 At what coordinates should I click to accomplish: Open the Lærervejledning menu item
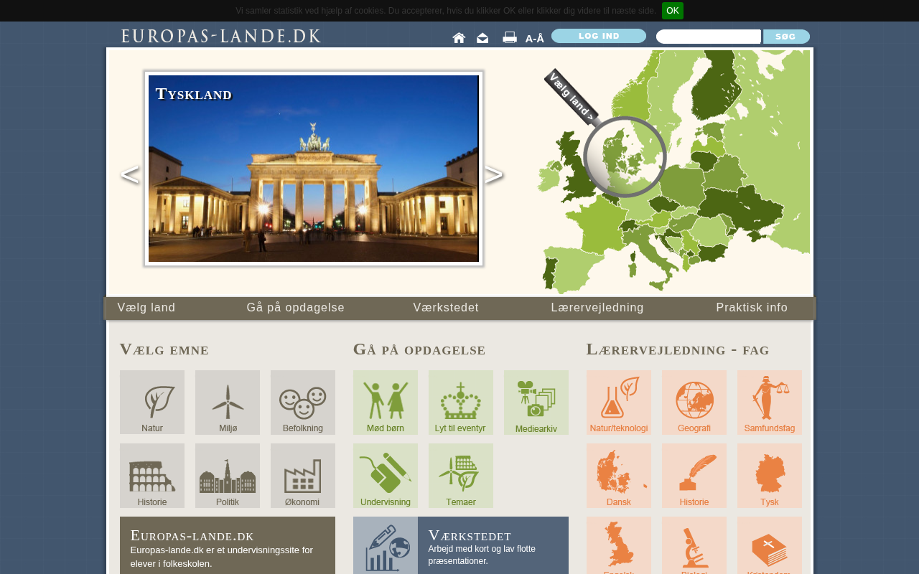597,308
